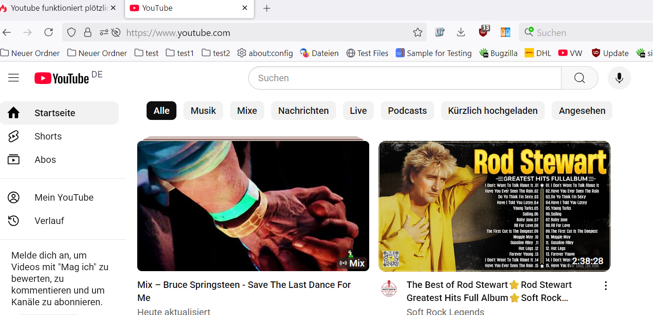Filter by Nachrichten chip

pos(303,111)
